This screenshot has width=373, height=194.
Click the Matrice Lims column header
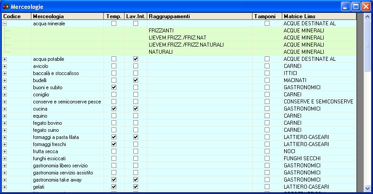318,16
